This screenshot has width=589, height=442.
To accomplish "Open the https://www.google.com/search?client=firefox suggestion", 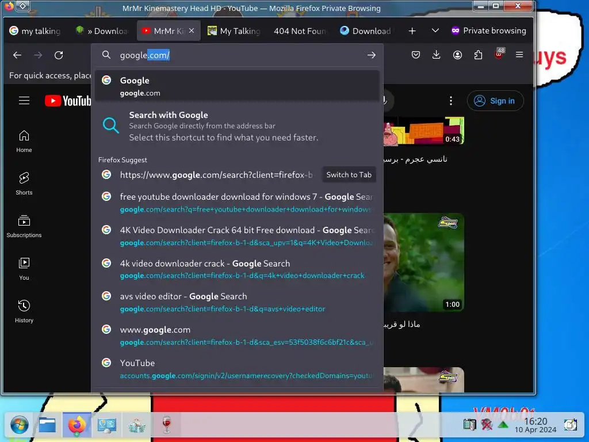I will pyautogui.click(x=207, y=175).
